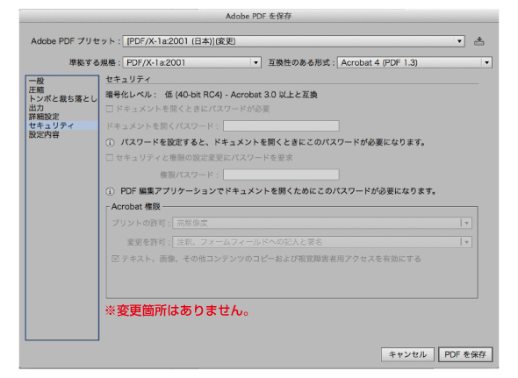Screen dimensions: 518x378
Task: Expand the プリントの許可 dropdown
Action: coord(322,223)
